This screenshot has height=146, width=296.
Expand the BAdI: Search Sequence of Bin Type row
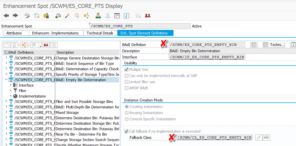pos(6,63)
